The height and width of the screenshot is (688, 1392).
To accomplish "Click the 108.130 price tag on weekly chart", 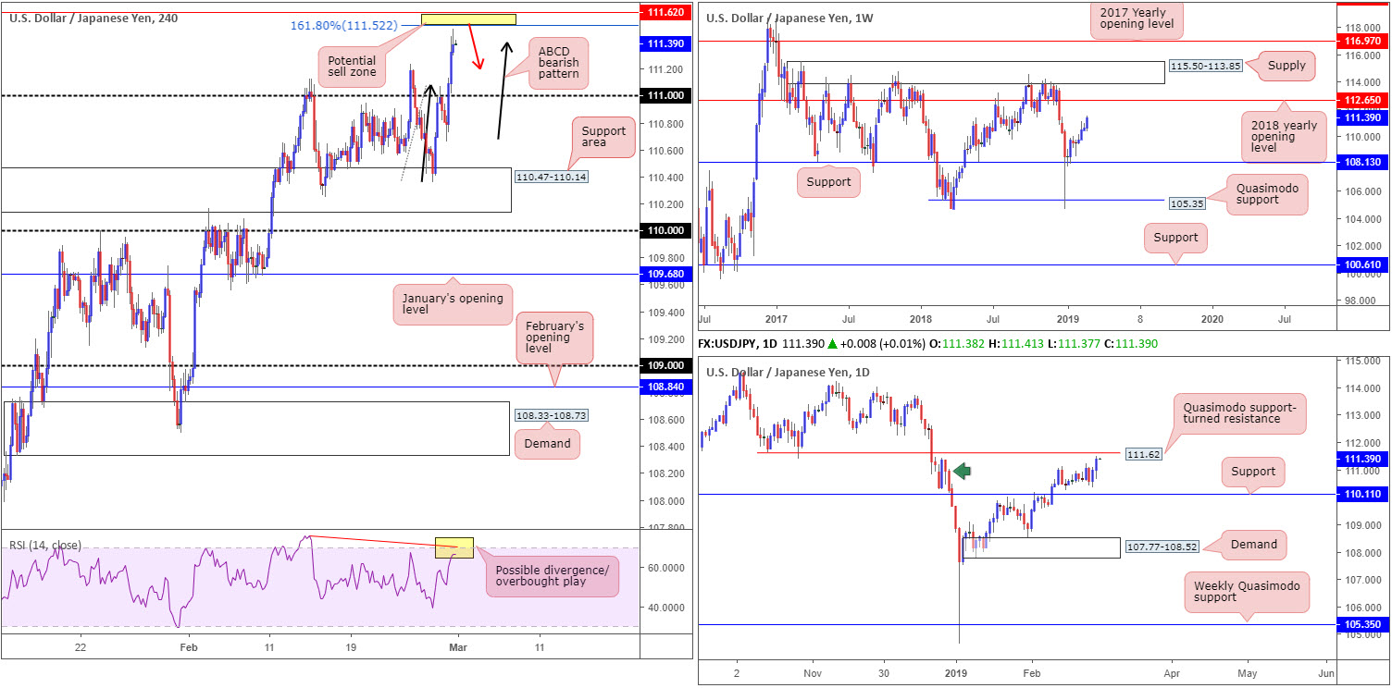I will coord(1364,162).
